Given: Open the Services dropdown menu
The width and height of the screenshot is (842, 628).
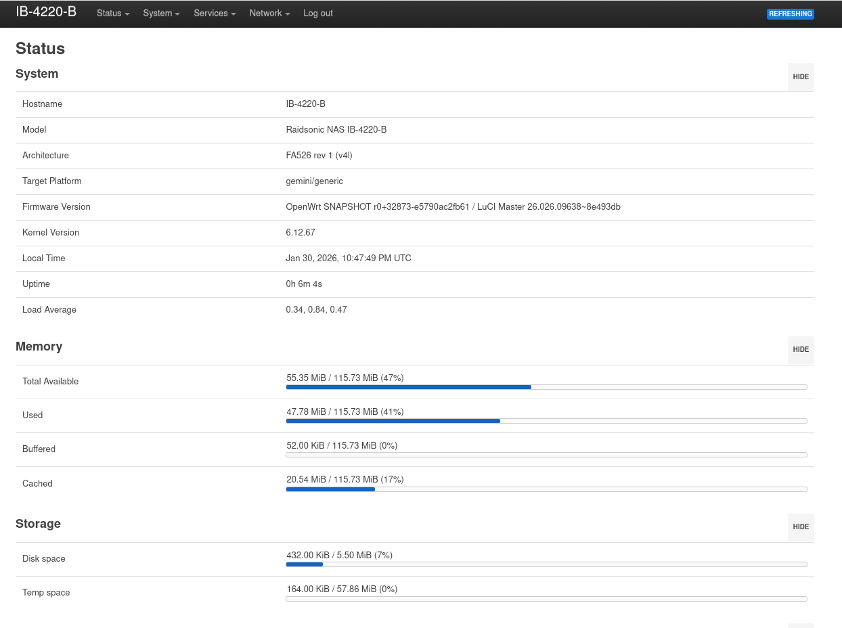Looking at the screenshot, I should [215, 14].
